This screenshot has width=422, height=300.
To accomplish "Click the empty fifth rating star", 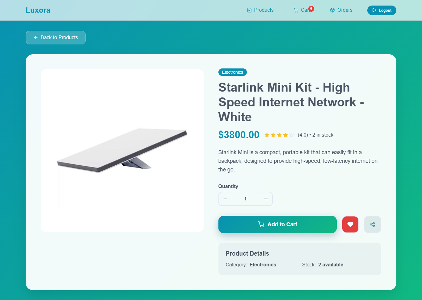I will click(292, 135).
